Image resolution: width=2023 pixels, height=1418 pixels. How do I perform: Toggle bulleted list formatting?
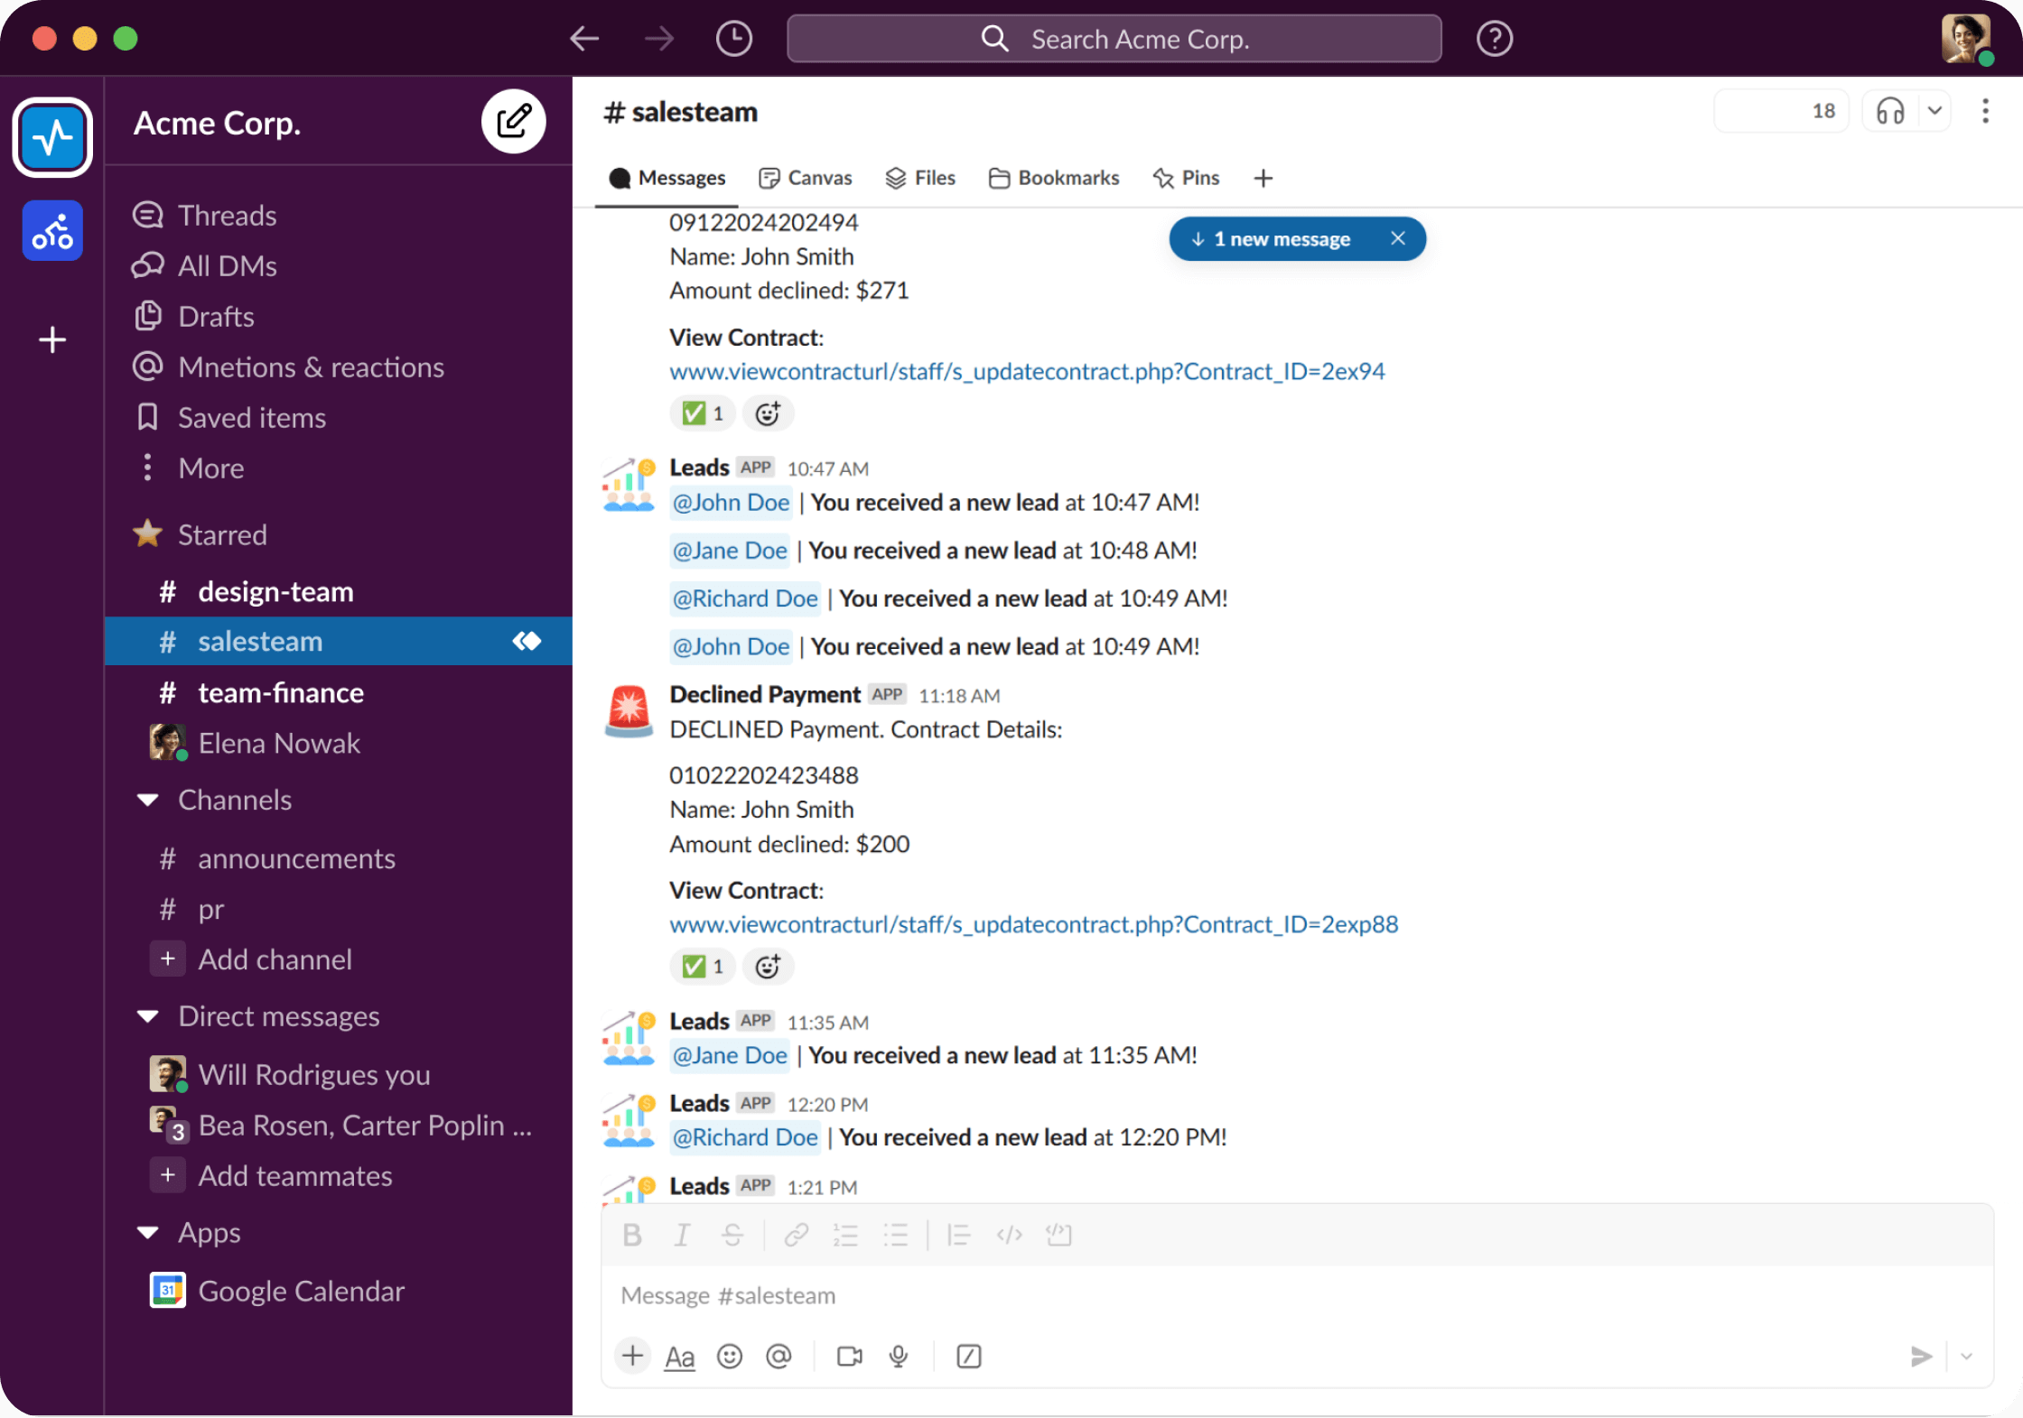click(895, 1235)
